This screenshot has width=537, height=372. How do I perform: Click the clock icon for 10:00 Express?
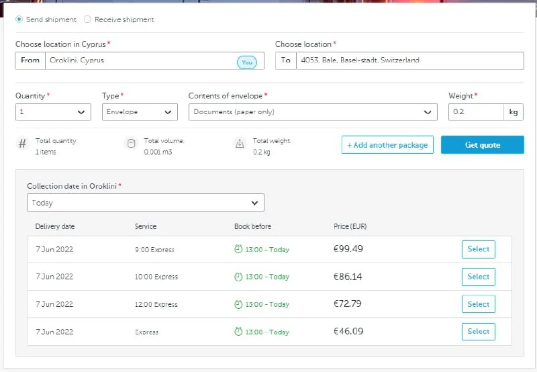point(238,277)
